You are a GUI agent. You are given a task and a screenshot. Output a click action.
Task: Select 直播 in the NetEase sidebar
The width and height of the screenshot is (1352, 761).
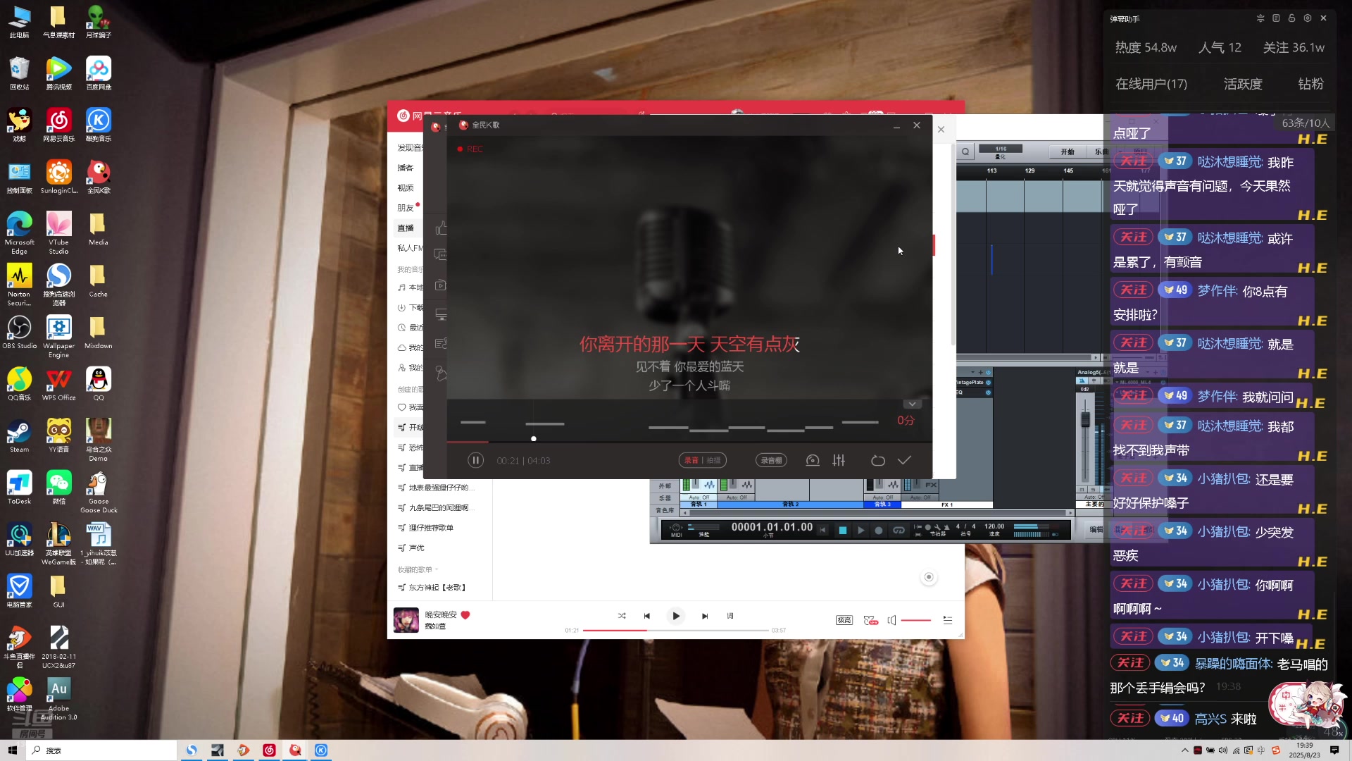click(406, 228)
